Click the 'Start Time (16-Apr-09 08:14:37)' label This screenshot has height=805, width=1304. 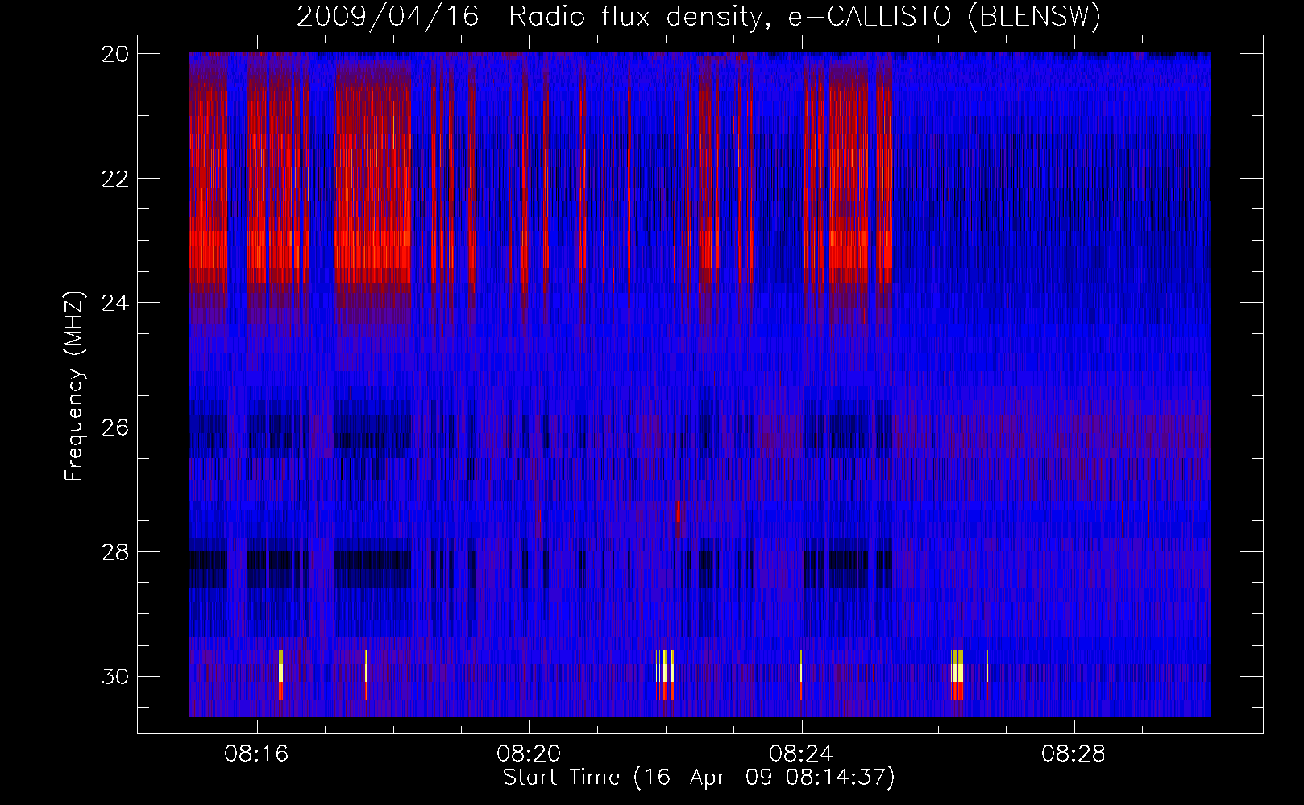pos(699,778)
